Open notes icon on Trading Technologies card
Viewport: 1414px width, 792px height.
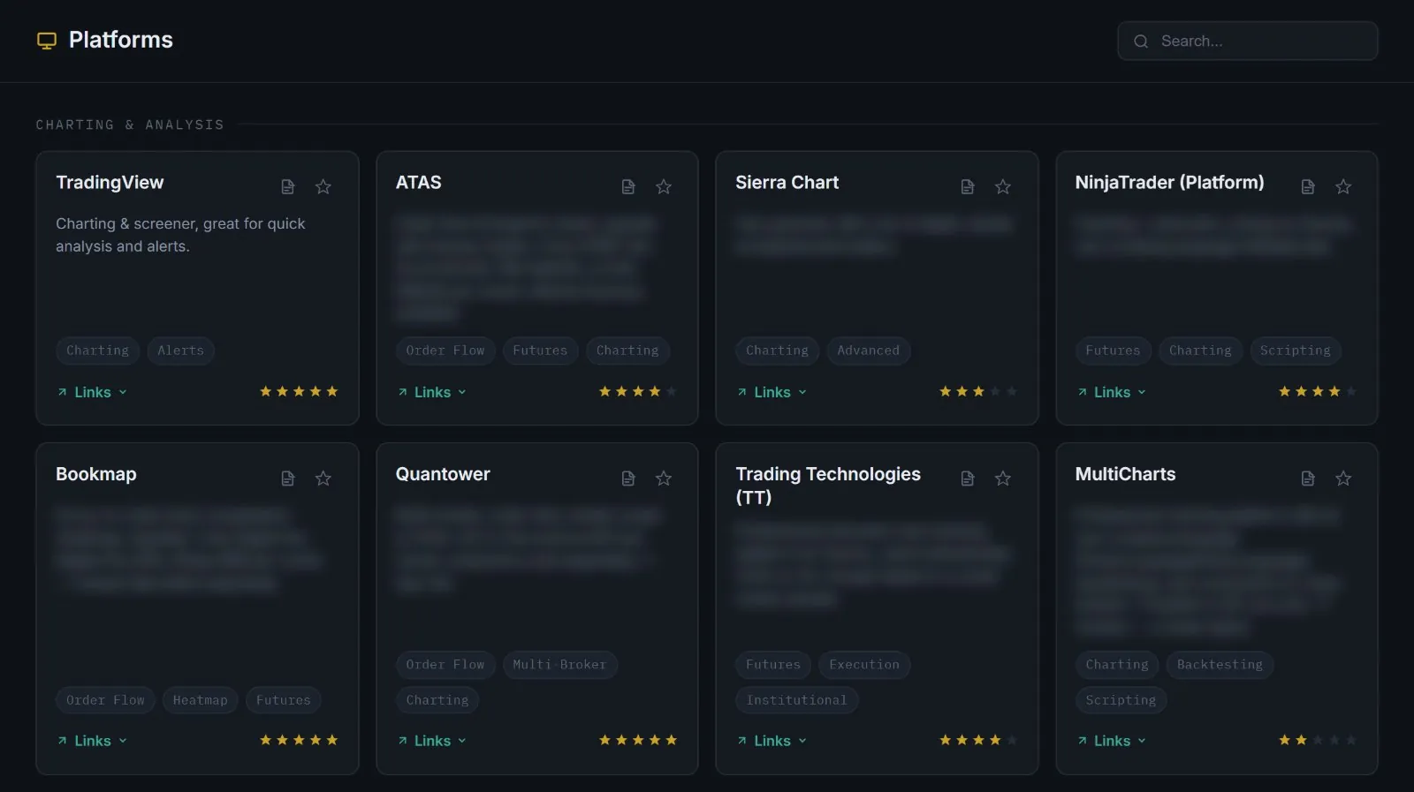click(968, 478)
